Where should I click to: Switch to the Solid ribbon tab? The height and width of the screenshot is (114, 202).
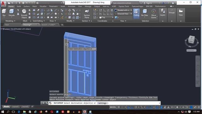[x=19, y=6]
